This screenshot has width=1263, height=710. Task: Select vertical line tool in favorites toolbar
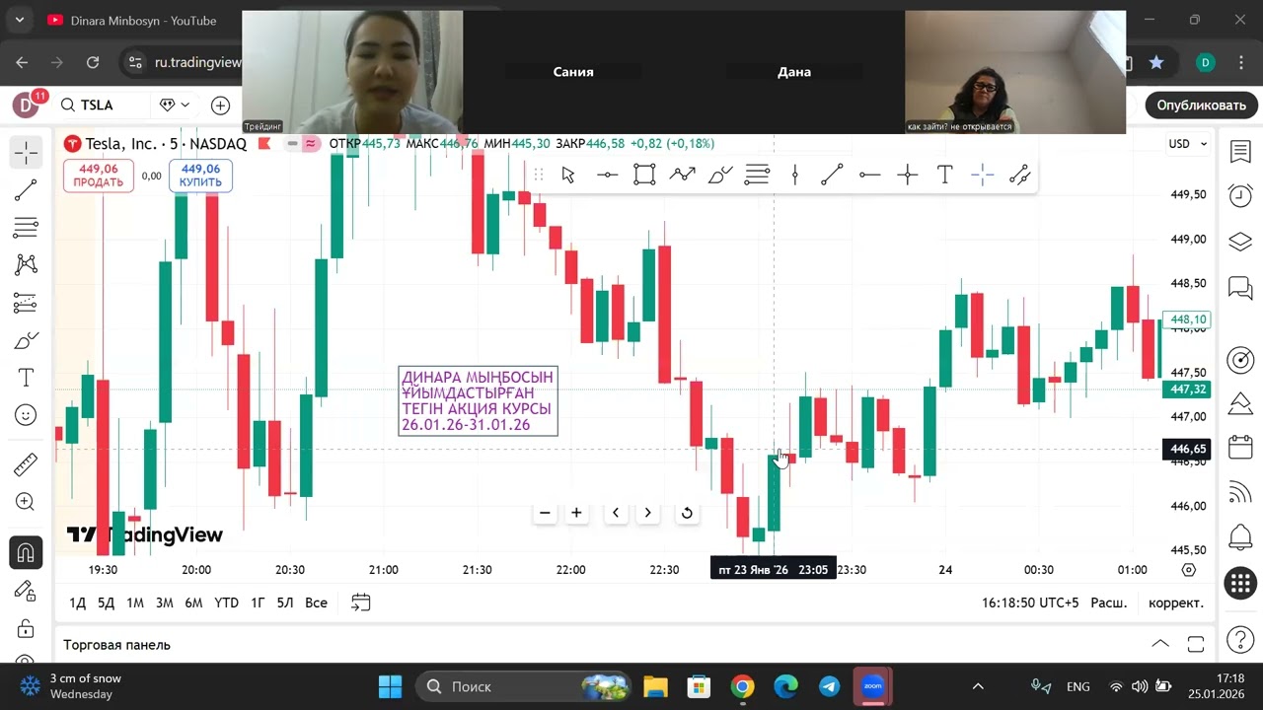click(x=794, y=175)
